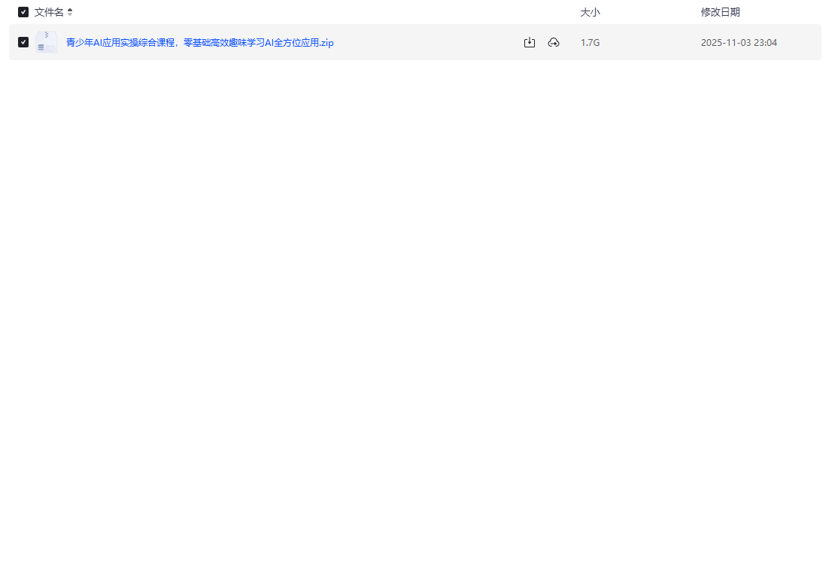Click the .zip extension in the file name

pyautogui.click(x=326, y=43)
